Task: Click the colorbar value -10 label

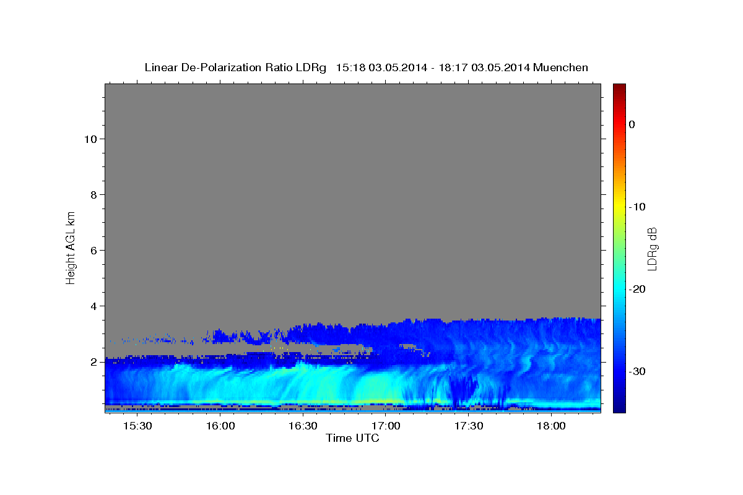Action: click(x=638, y=207)
